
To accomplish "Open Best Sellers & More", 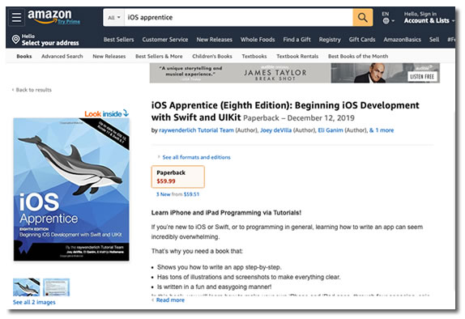I will coord(159,57).
